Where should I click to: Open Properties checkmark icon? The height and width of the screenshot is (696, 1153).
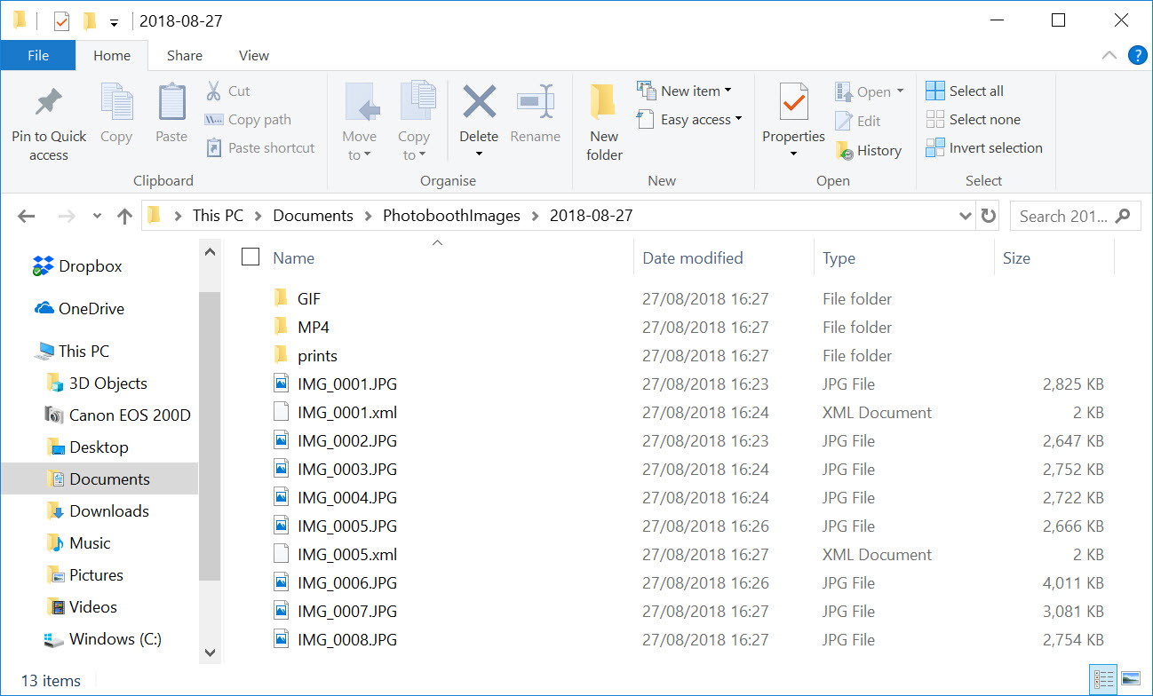pyautogui.click(x=793, y=103)
